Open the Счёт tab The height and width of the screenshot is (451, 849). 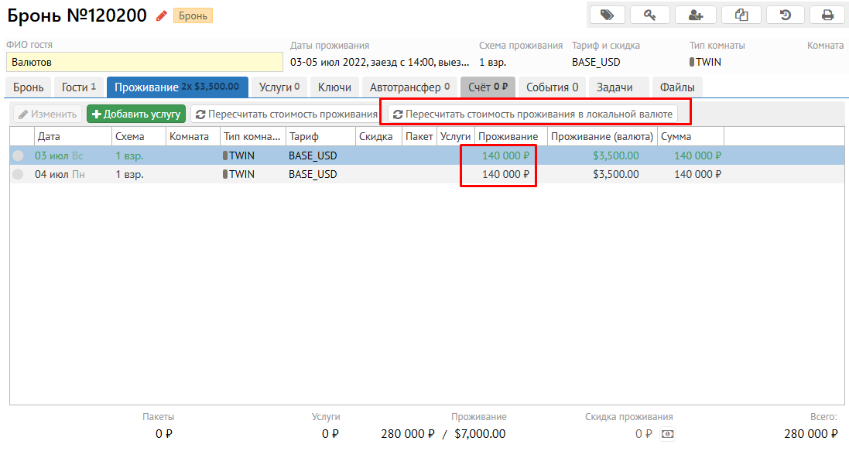pyautogui.click(x=487, y=87)
